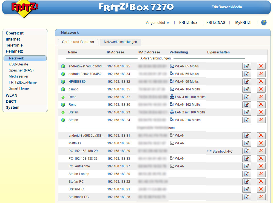This screenshot has width=273, height=203.
Task: Open the Stefan link at 192.168.188.24
Action: pyautogui.click(x=73, y=120)
